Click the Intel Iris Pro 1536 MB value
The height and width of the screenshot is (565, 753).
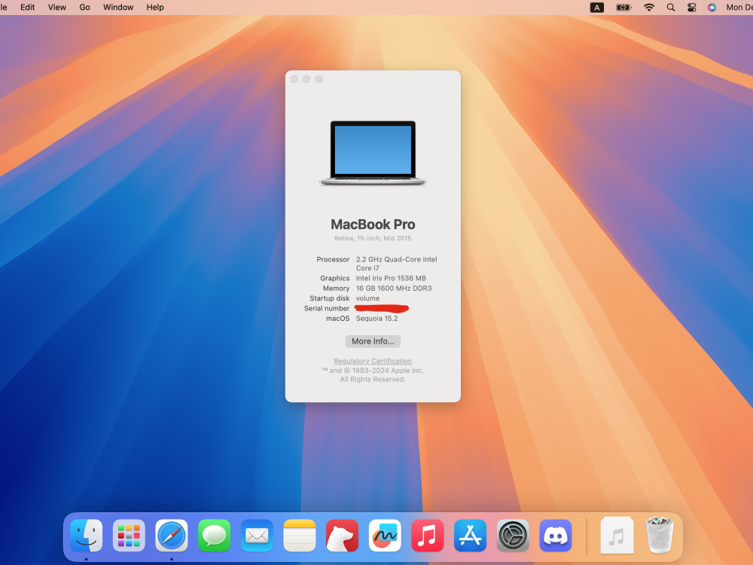point(391,278)
